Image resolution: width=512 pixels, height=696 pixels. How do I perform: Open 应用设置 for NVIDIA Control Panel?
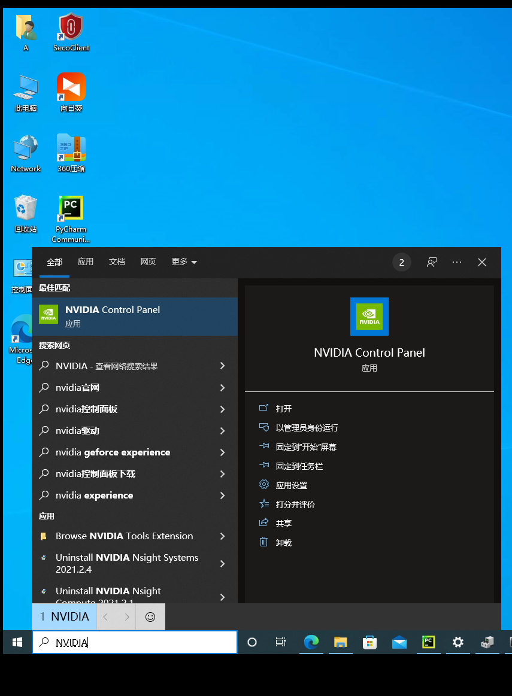[x=283, y=485]
